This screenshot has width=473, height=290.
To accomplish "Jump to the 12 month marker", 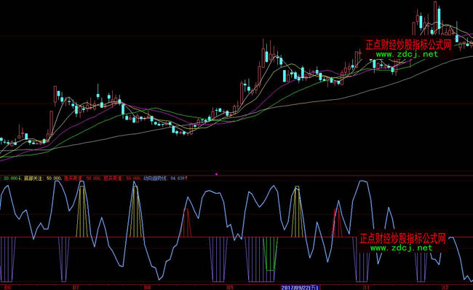I will pyautogui.click(x=445, y=287).
